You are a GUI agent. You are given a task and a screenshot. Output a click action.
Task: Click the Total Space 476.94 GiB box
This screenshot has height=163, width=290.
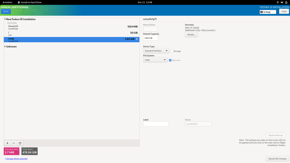29,151
